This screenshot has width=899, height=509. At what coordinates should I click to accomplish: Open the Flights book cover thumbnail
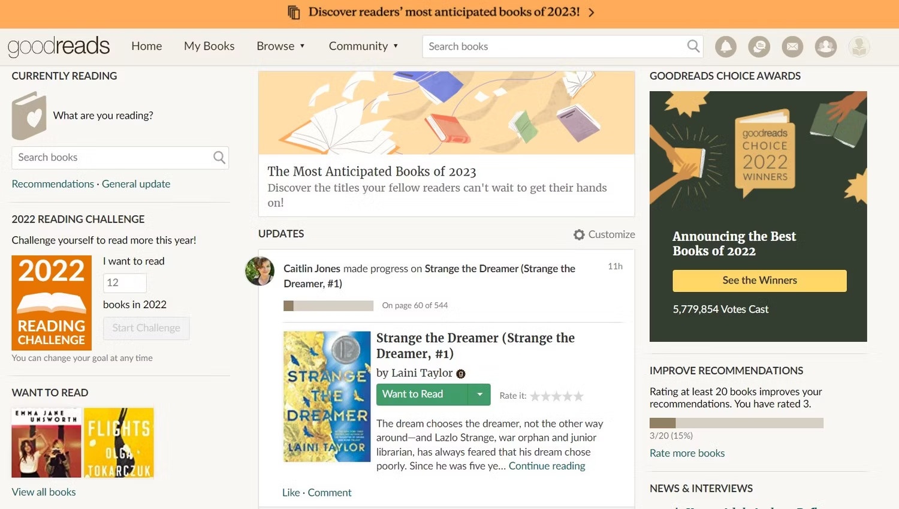[x=119, y=442]
